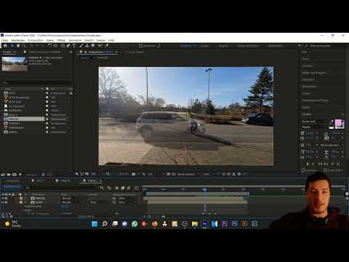Select the Hand tool
Image resolution: width=349 pixels, height=262 pixels.
coord(18,46)
